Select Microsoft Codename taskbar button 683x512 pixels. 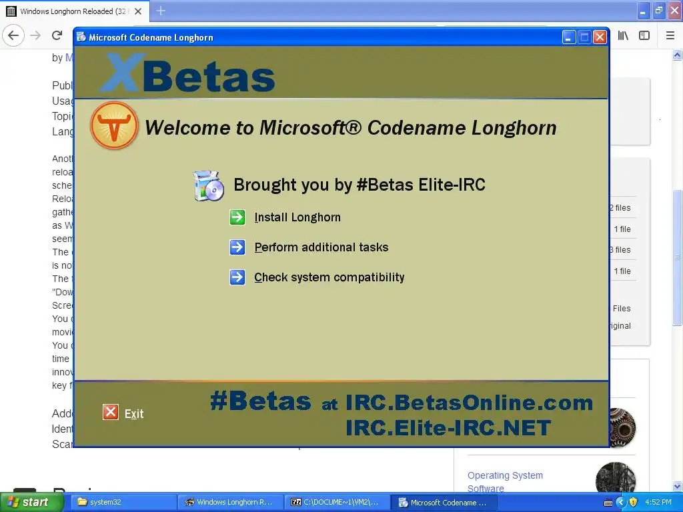pyautogui.click(x=444, y=502)
